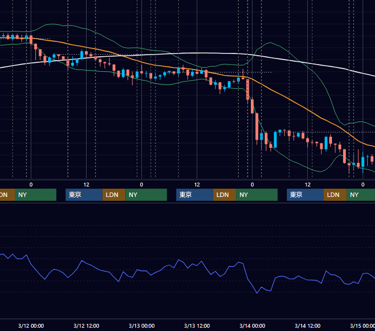Pick the NY session block spanning 3/15 00:00
Image resolution: width=375 pixels, height=331 pixels.
click(361, 195)
